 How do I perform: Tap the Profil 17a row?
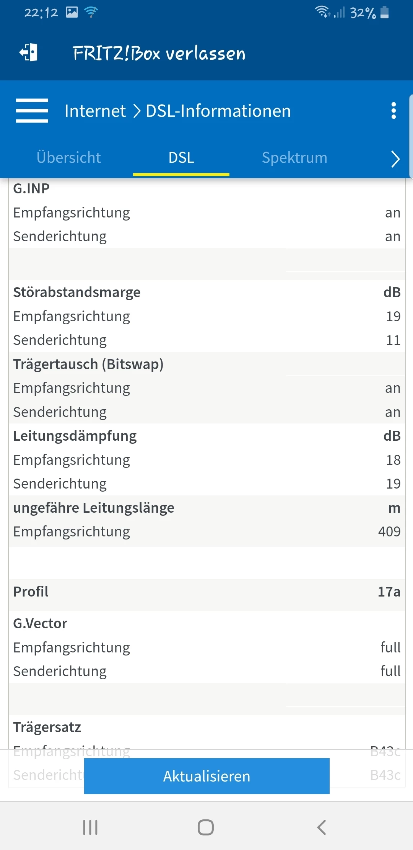point(206,592)
